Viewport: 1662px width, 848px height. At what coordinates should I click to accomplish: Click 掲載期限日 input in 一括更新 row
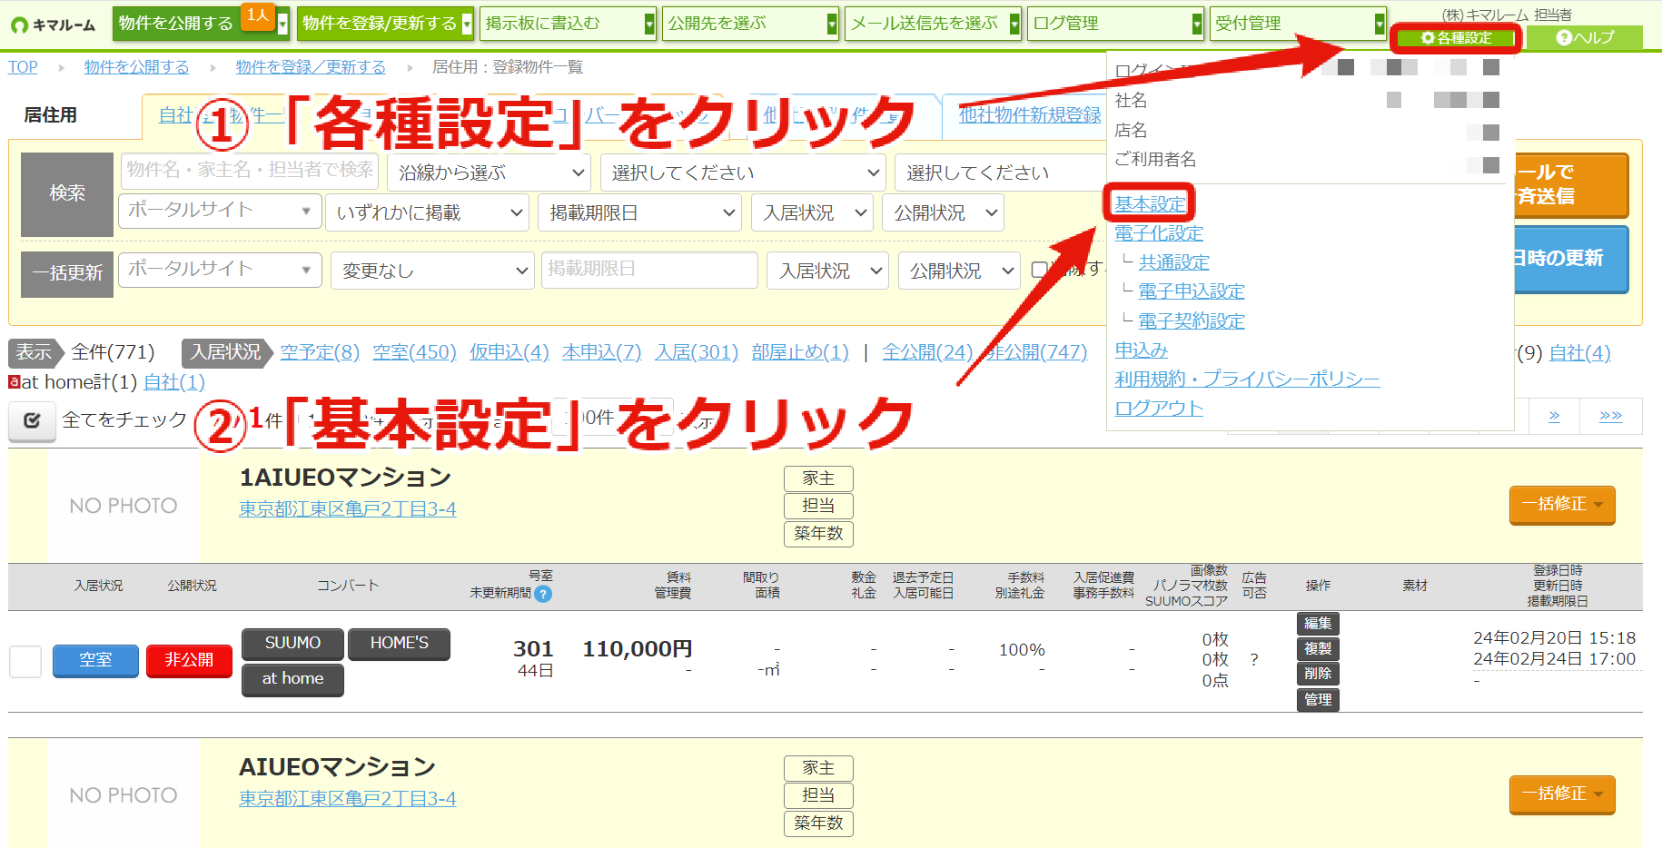click(x=649, y=270)
